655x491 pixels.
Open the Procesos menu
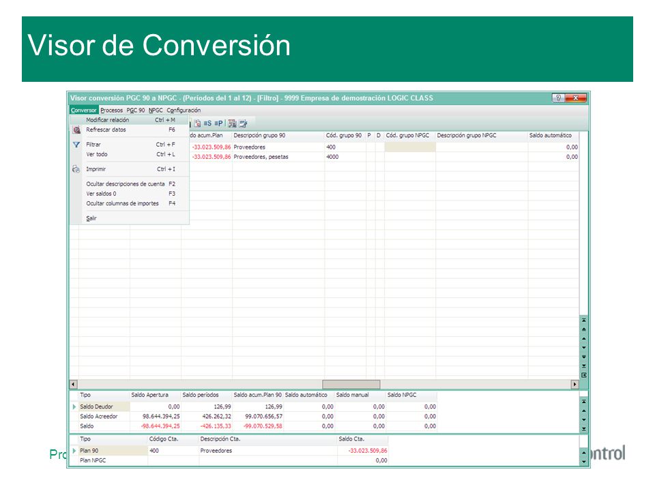click(111, 110)
